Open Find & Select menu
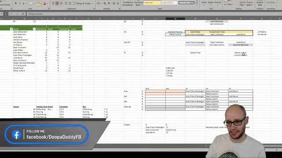Screen dimensions: 282x158 [250, 4]
